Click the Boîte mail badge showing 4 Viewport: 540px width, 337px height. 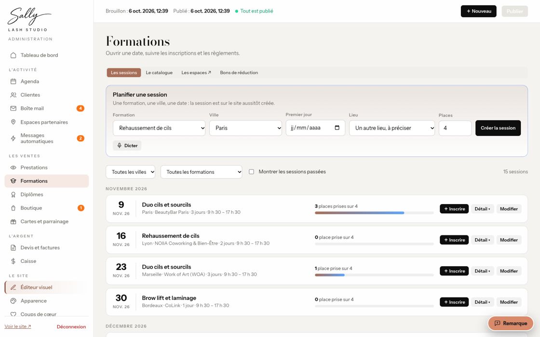pyautogui.click(x=80, y=108)
